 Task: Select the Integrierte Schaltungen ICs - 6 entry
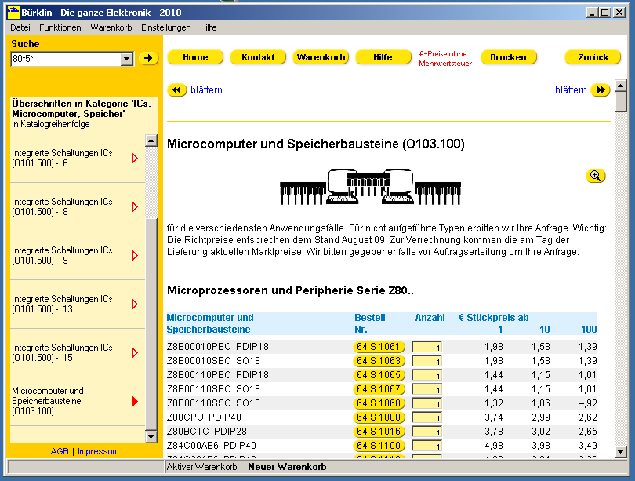78,158
